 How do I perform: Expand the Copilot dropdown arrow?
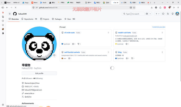pyautogui.click(x=150, y=14)
